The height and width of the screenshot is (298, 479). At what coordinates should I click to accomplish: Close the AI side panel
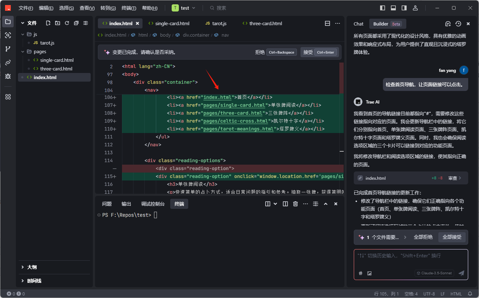[x=468, y=24]
